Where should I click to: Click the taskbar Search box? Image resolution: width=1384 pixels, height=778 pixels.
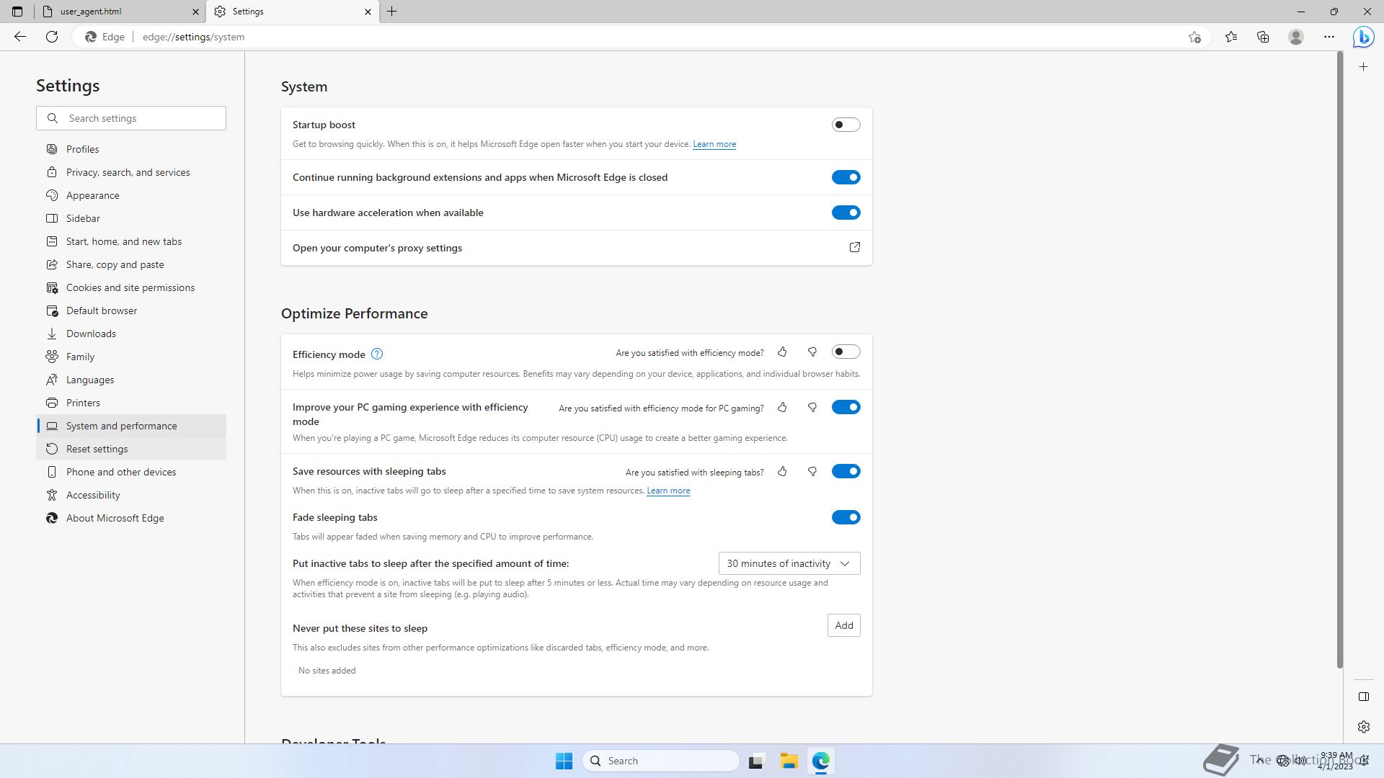[x=660, y=761]
